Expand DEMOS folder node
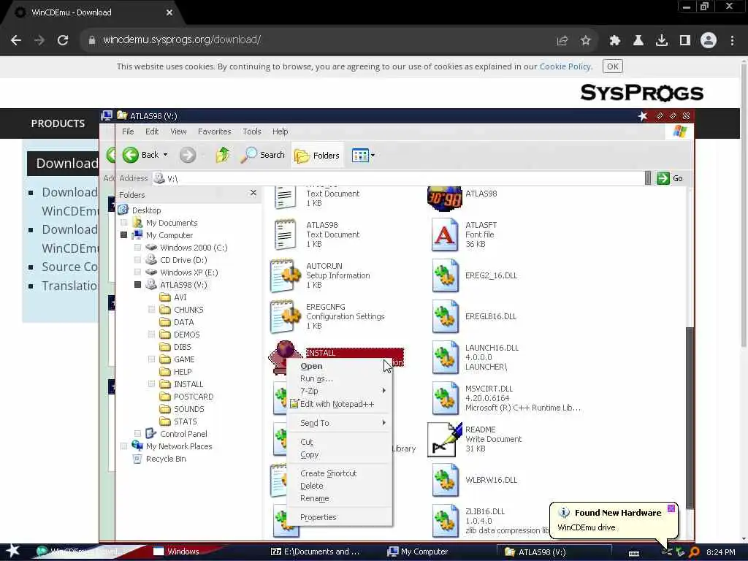748x561 pixels. click(x=151, y=335)
